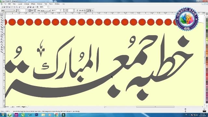This screenshot has height=117, width=208.
Task: Go to first page in page navigator
Action: coord(6,107)
